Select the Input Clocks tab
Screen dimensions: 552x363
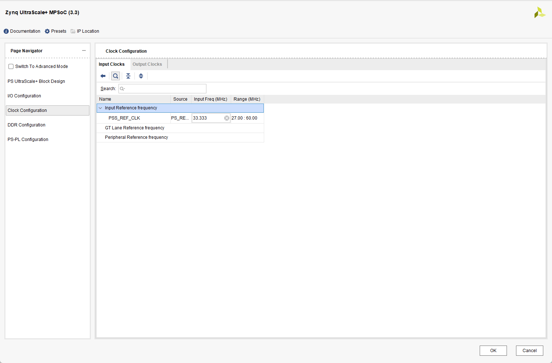coord(112,64)
